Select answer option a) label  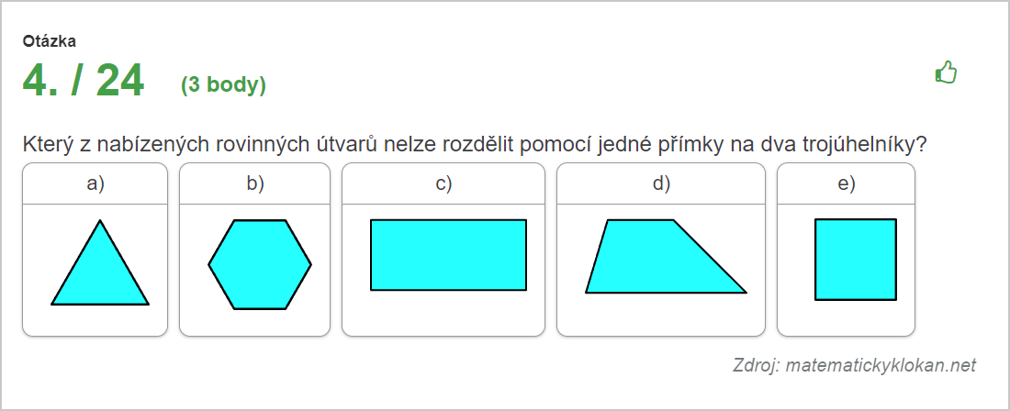pyautogui.click(x=95, y=184)
